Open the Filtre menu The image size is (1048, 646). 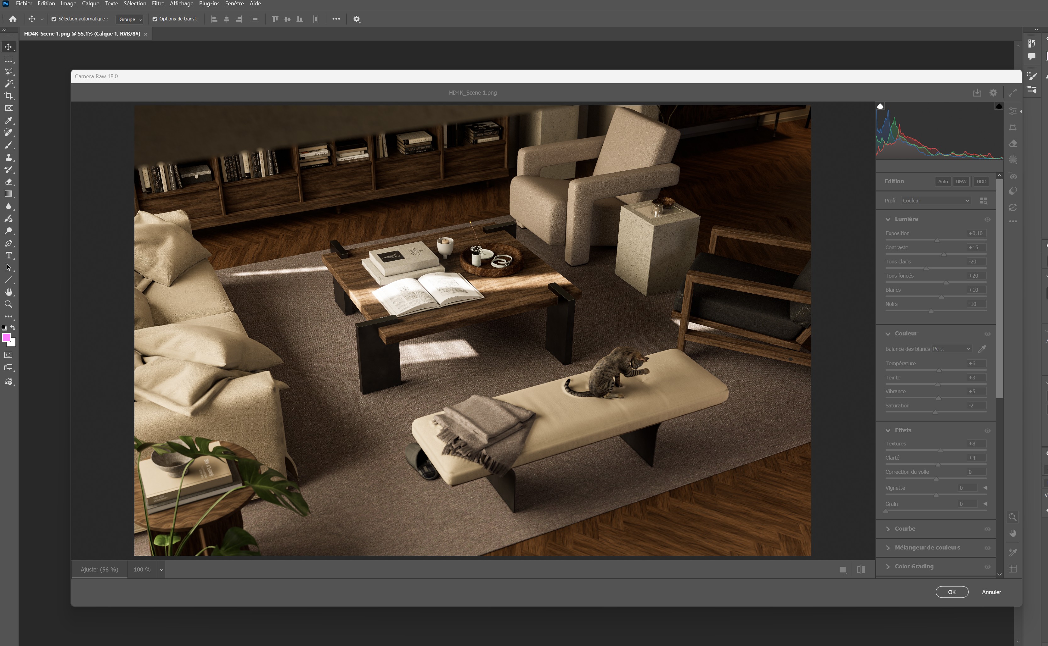pos(158,3)
